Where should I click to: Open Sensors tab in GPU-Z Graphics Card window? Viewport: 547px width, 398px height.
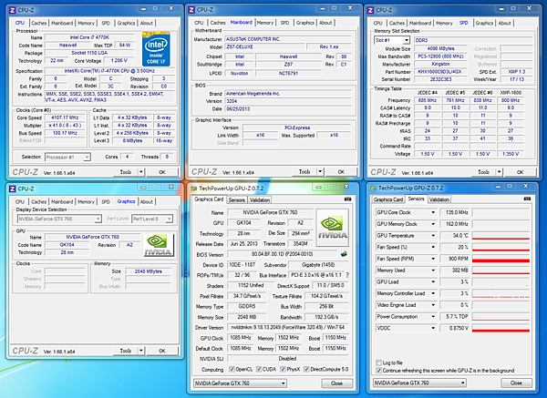click(x=236, y=200)
